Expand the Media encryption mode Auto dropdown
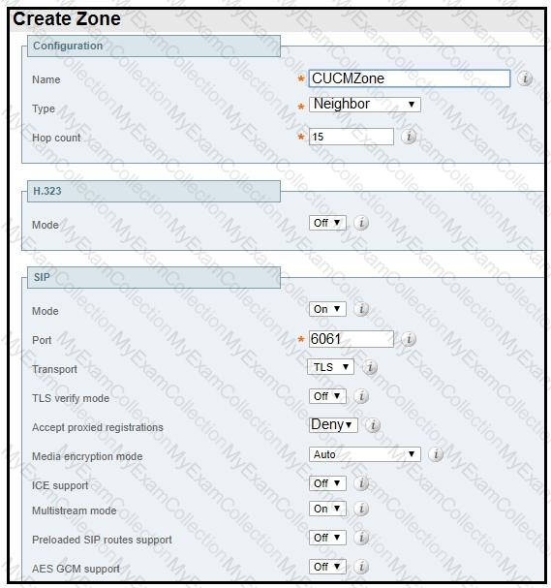The height and width of the screenshot is (588, 551). (365, 454)
